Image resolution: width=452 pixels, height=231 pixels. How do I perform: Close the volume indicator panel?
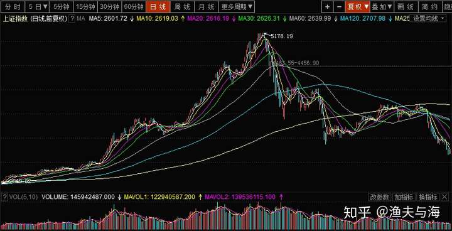pyautogui.click(x=445, y=197)
